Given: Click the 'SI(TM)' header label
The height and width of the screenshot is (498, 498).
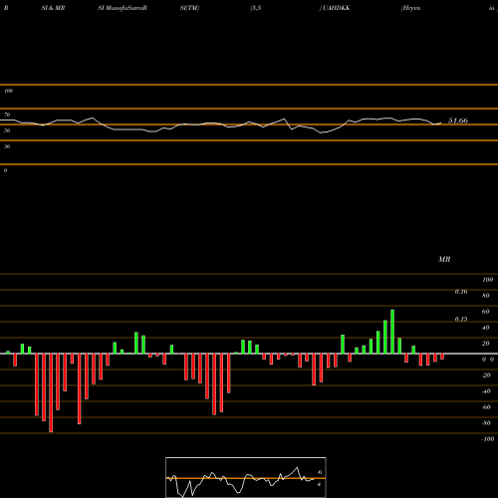Looking at the screenshot, I should click(x=189, y=8).
